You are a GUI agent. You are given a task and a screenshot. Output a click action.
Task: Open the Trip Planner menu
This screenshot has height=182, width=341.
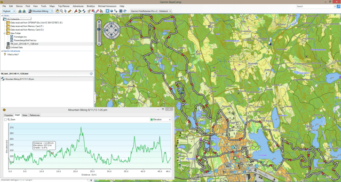63,6
